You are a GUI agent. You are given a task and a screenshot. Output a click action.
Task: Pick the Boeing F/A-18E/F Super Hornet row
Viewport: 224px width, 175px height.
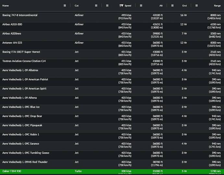(x=21, y=52)
